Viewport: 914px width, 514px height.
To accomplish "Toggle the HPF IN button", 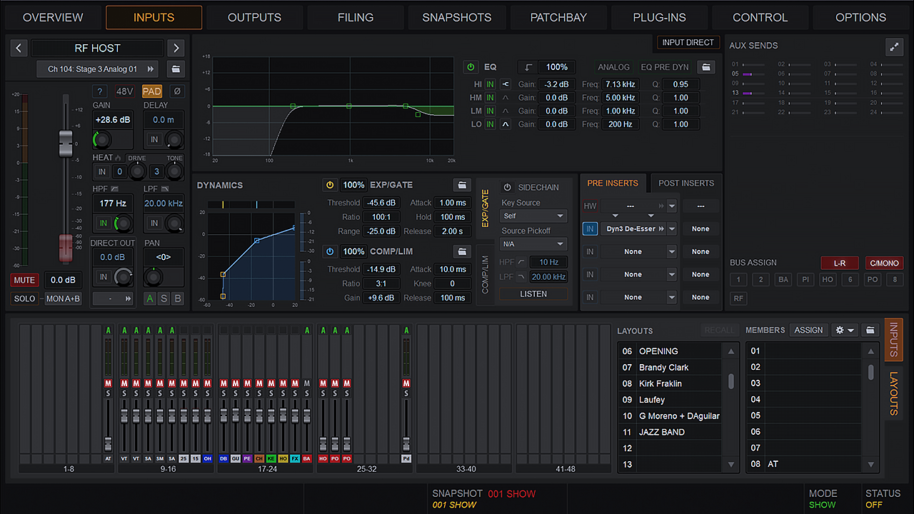I will 104,223.
